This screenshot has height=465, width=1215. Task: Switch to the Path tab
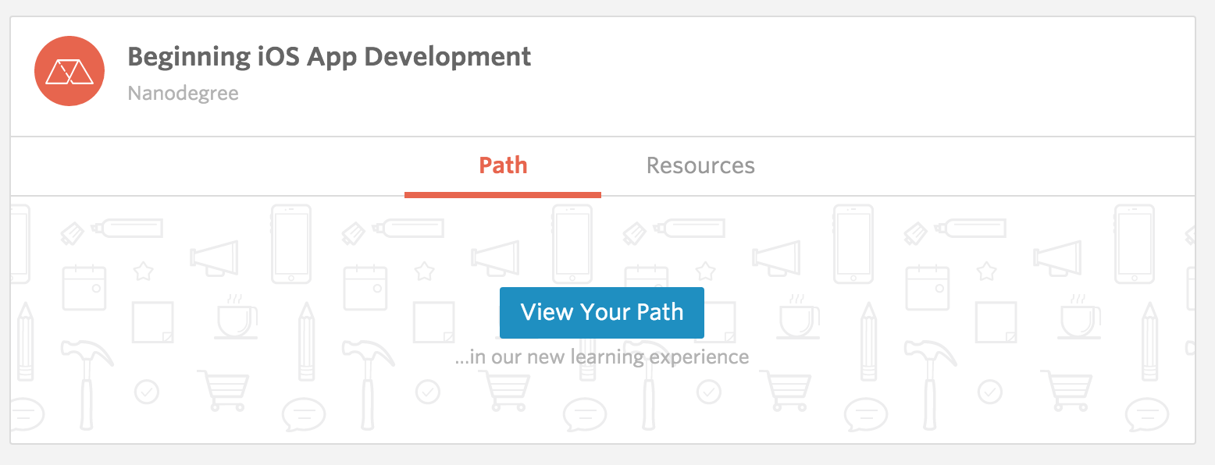[503, 165]
